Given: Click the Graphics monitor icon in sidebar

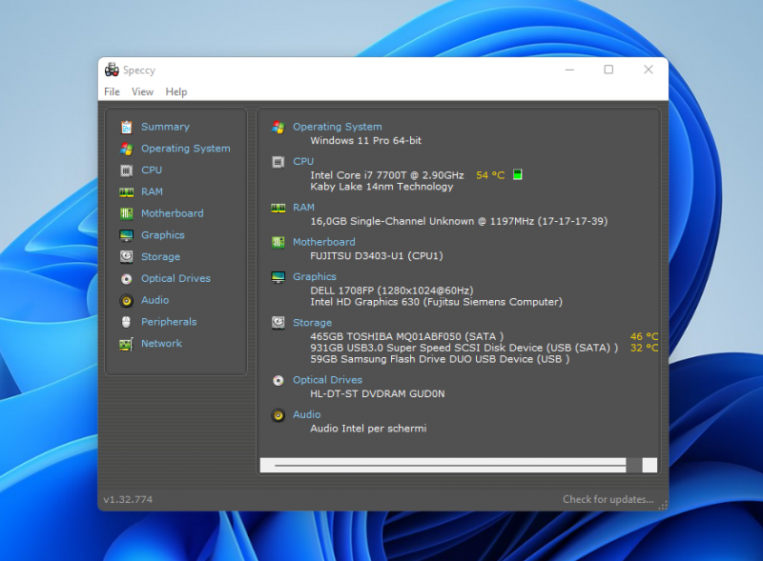Looking at the screenshot, I should pyautogui.click(x=126, y=235).
